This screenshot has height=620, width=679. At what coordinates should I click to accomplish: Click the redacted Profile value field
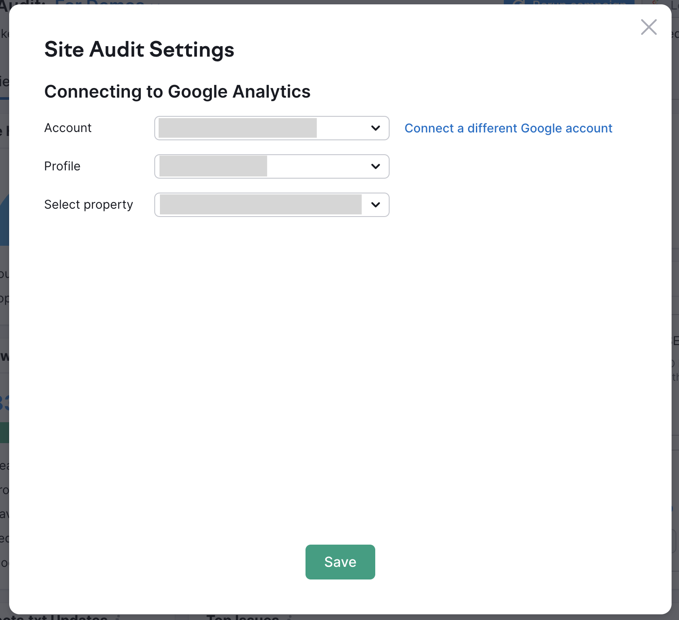pyautogui.click(x=213, y=166)
